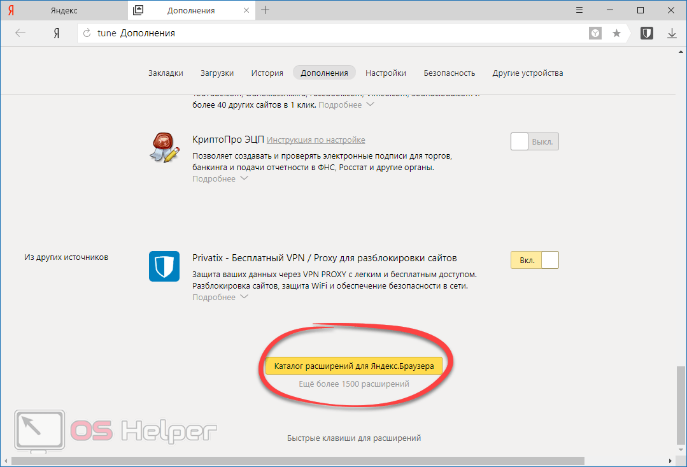
Task: Click the Yandex favicon on the Яндекс tab
Action: [11, 10]
